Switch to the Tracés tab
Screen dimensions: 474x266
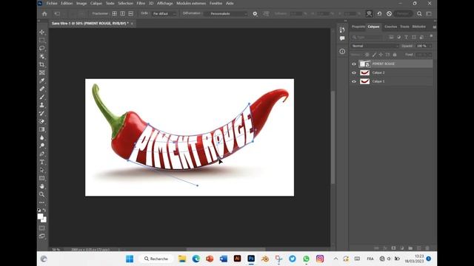[x=404, y=27]
